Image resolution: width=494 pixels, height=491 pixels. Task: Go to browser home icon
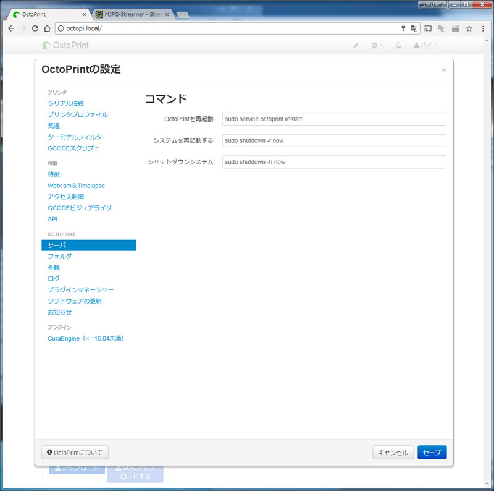(47, 28)
